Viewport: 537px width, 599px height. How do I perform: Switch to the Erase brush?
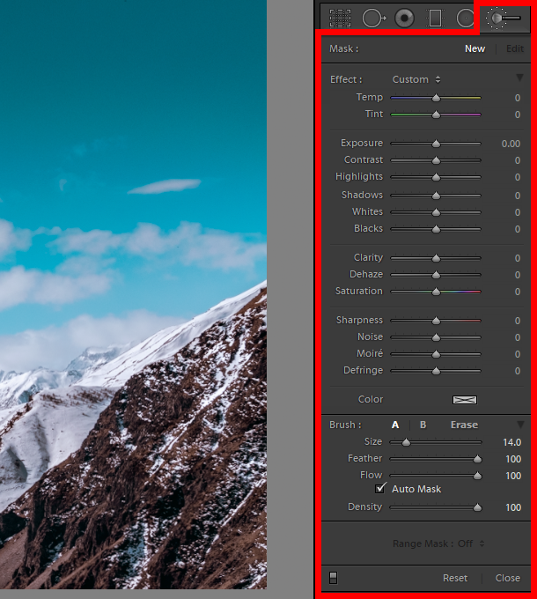[464, 425]
